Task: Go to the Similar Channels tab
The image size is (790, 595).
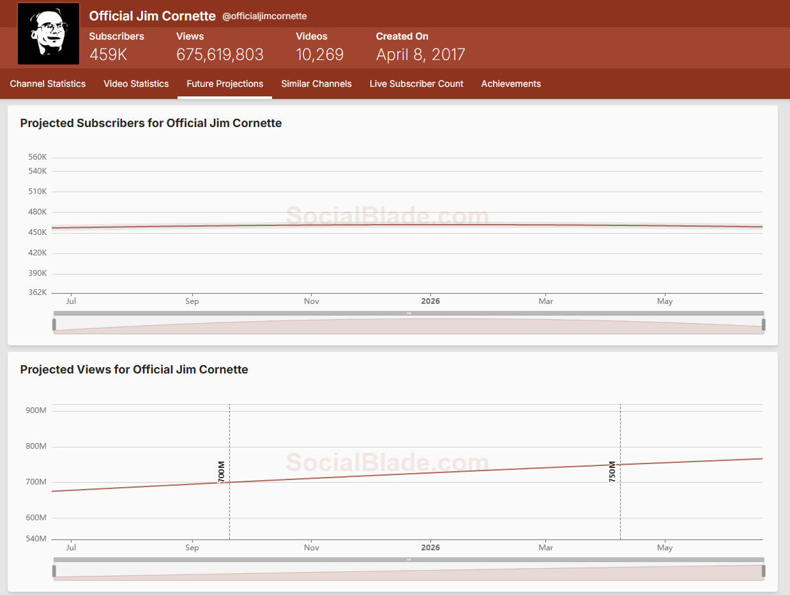Action: tap(316, 84)
